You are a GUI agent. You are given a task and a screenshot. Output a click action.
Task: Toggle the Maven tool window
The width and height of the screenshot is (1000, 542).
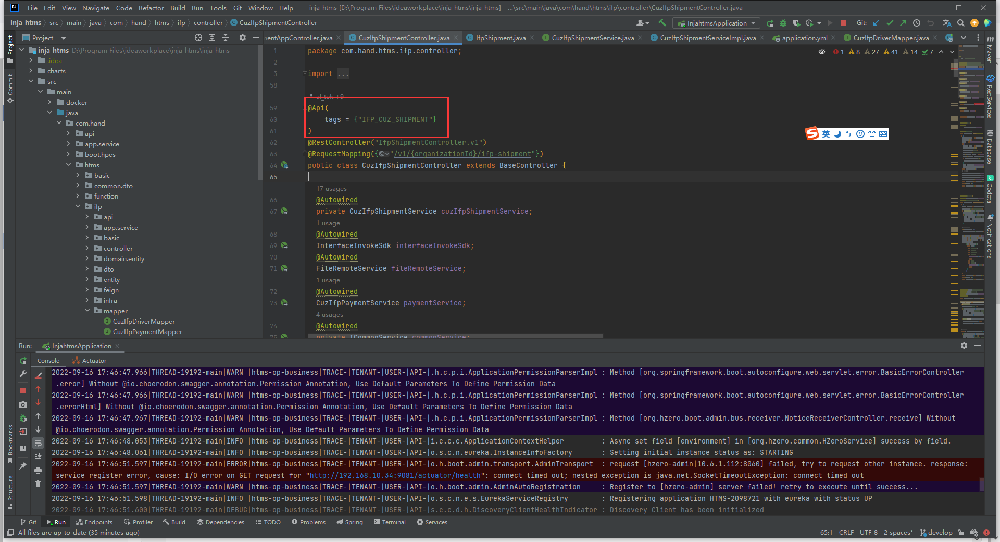point(990,50)
